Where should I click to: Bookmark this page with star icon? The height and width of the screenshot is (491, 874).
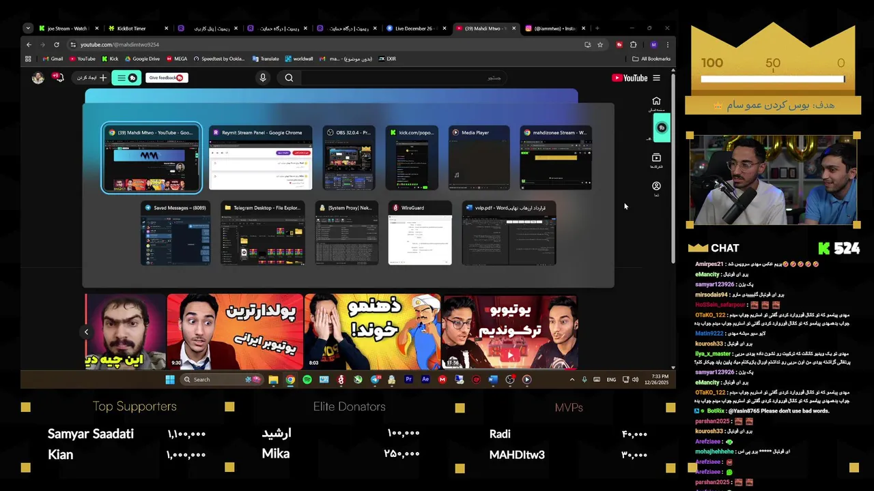[x=600, y=44]
